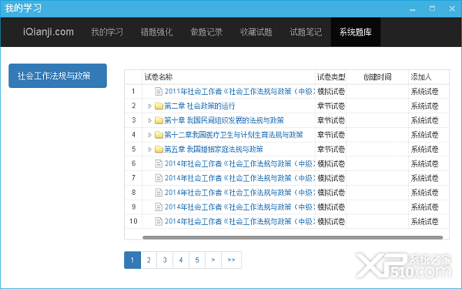This screenshot has width=462, height=289.
Task: Open row 7 2014年社会工作者 exam link
Action: [239, 178]
